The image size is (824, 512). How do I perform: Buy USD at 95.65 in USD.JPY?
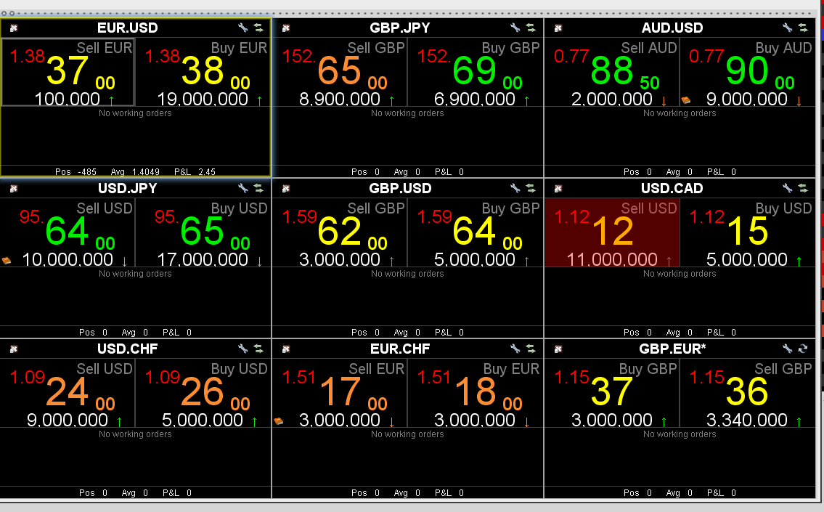coord(203,232)
